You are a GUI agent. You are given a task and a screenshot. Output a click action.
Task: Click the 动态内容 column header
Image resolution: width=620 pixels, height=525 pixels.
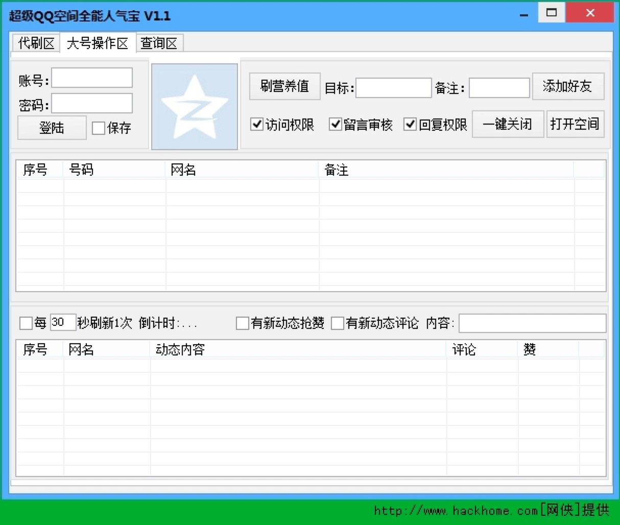[x=298, y=349]
